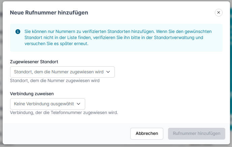Close the dialog with the X icon
Viewport: 232px width, 147px height.
(219, 12)
